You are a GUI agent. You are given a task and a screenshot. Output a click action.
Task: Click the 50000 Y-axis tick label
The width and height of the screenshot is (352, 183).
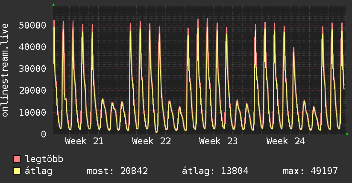point(32,25)
